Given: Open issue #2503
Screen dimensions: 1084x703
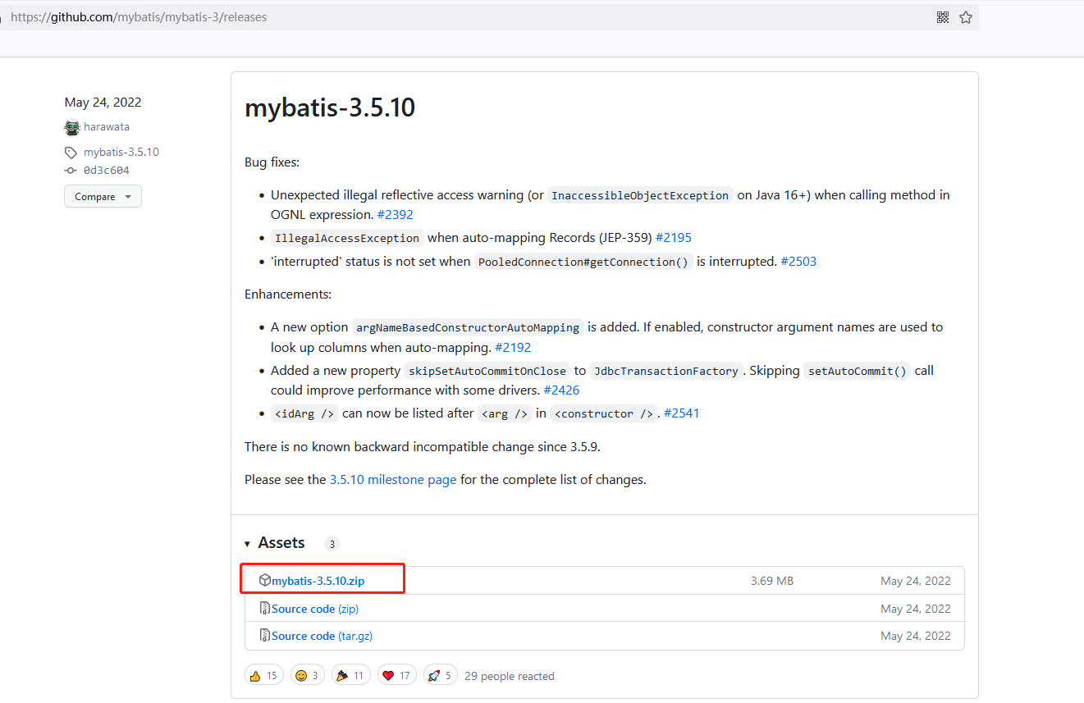Looking at the screenshot, I should point(798,262).
